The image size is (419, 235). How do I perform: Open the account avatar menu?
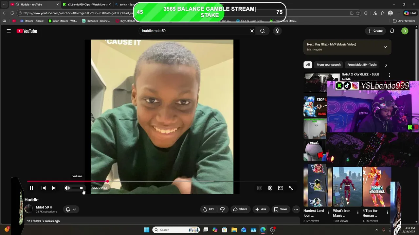pyautogui.click(x=405, y=31)
